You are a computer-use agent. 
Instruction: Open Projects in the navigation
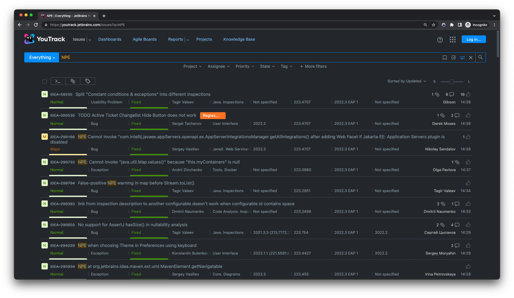(204, 39)
